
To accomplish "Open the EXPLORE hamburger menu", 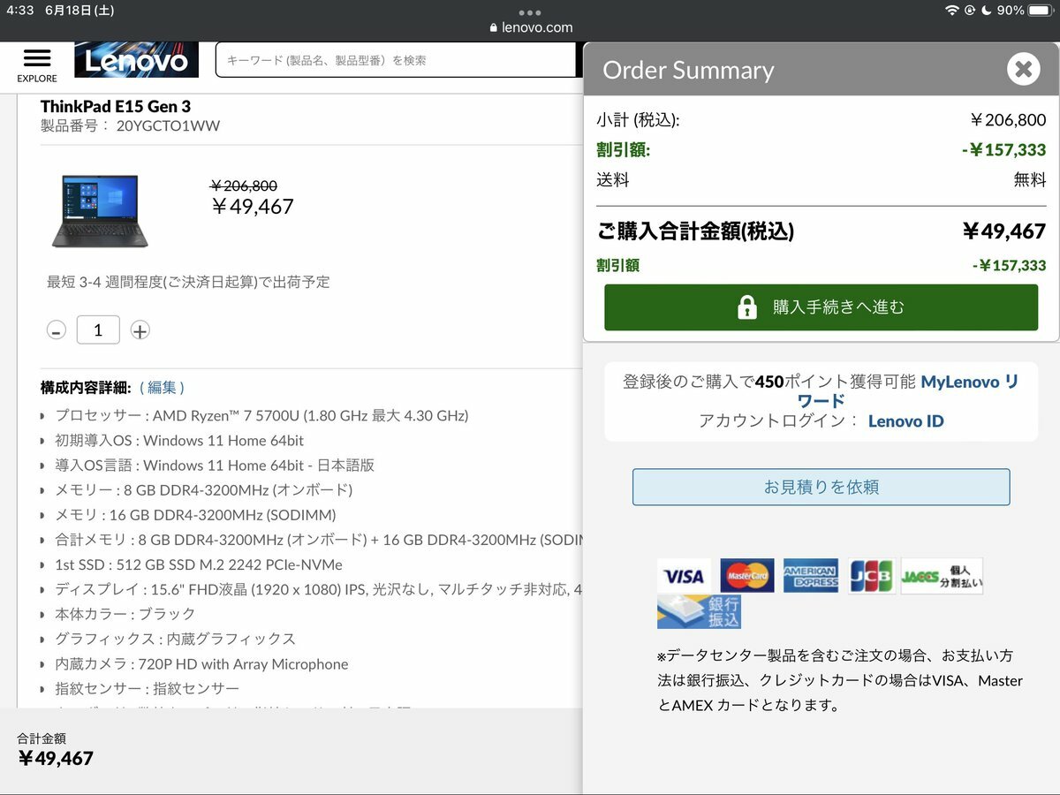I will click(x=37, y=64).
